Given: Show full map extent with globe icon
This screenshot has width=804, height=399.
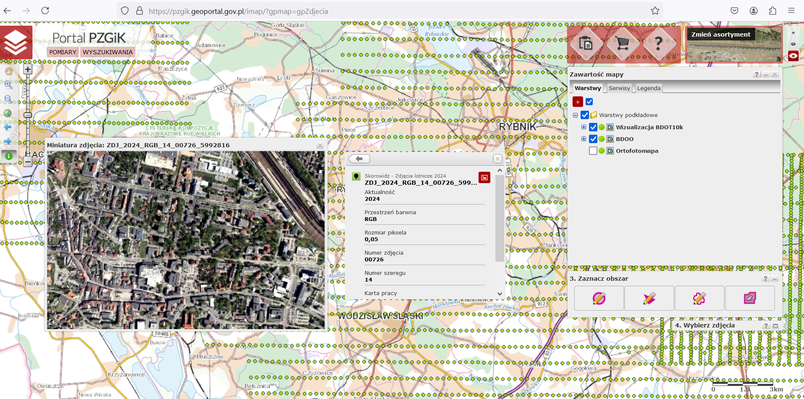Looking at the screenshot, I should (8, 113).
